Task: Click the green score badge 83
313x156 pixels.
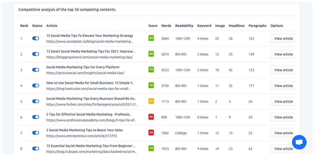Action: click(x=151, y=38)
